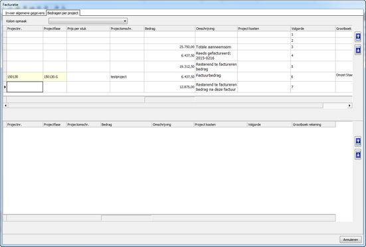Click the Annuleren button

point(350,240)
